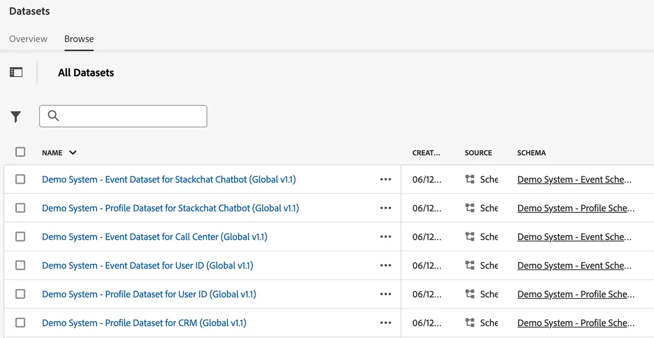
Task: Click source schema icon in Event Stackchat Chatbot row
Action: [470, 180]
